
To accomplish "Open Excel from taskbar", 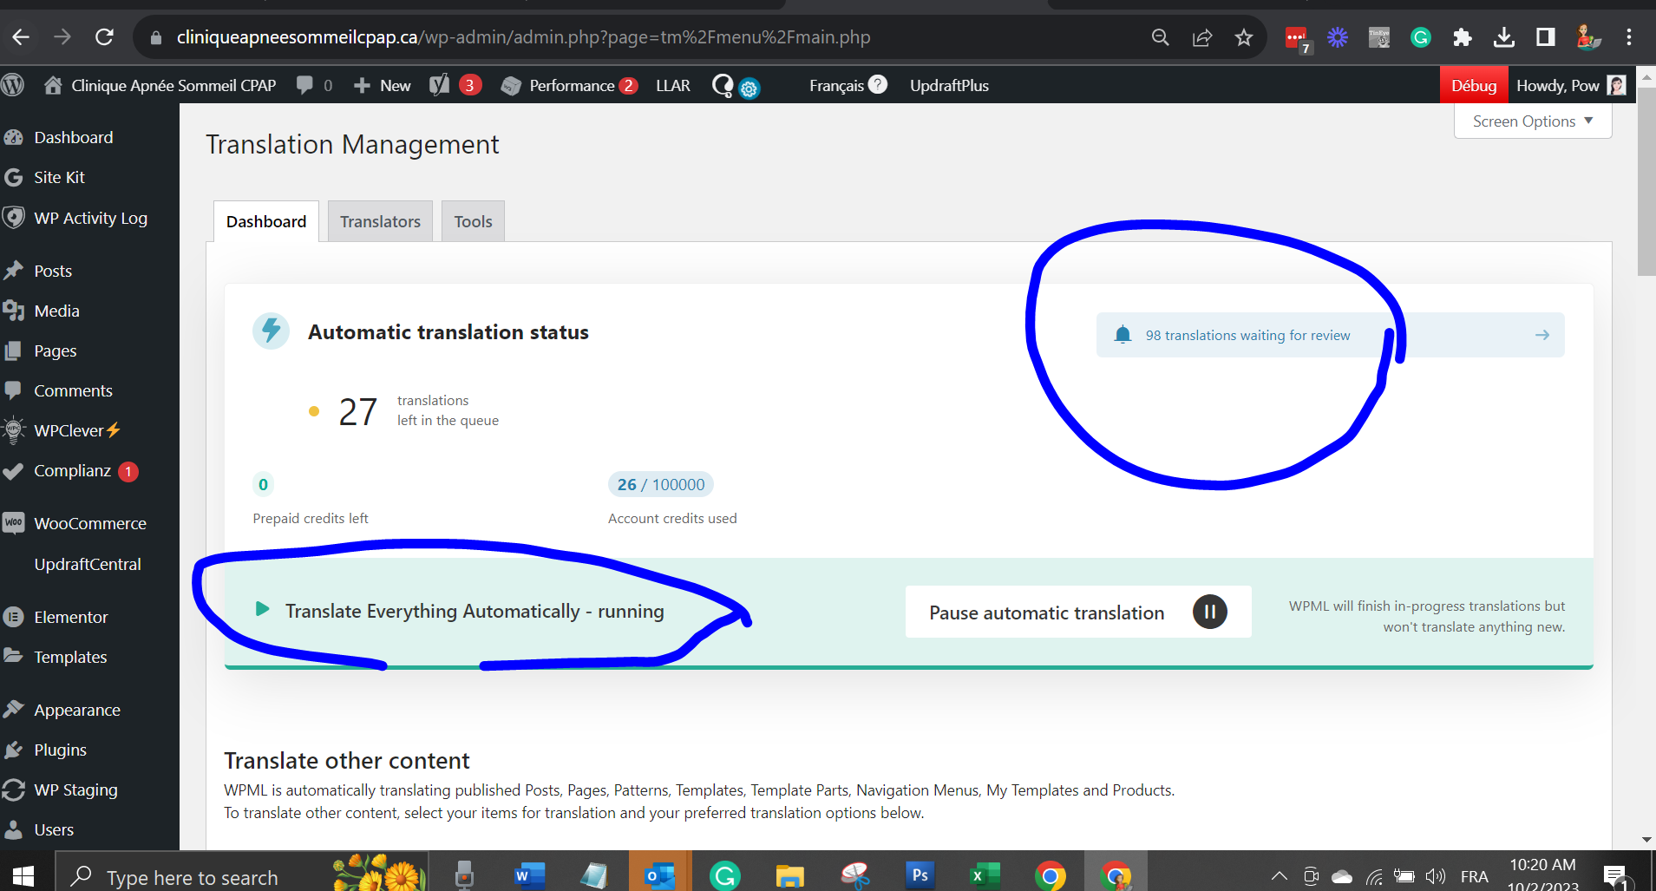I will click(985, 876).
